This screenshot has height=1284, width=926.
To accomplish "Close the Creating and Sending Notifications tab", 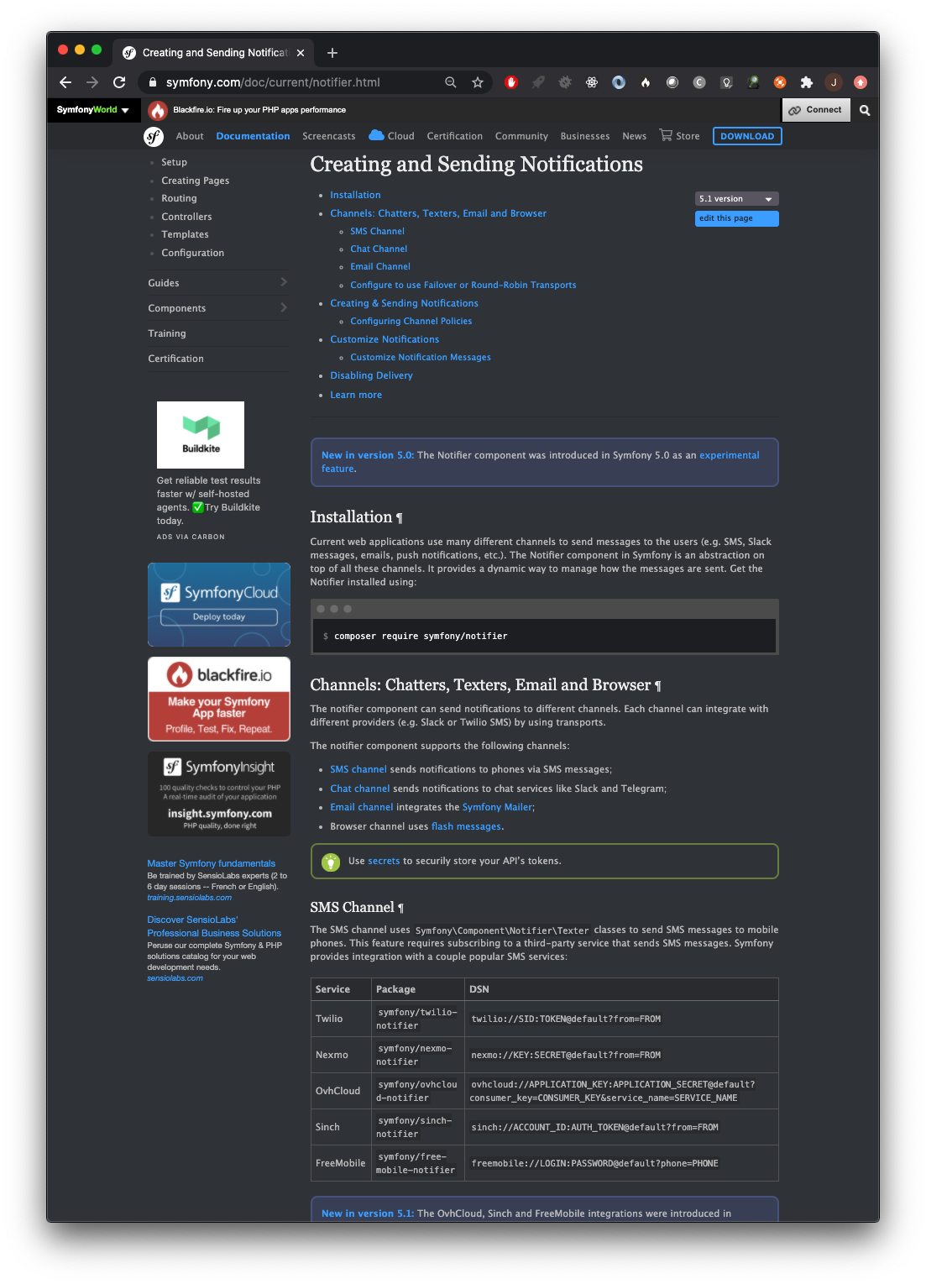I will (x=301, y=53).
